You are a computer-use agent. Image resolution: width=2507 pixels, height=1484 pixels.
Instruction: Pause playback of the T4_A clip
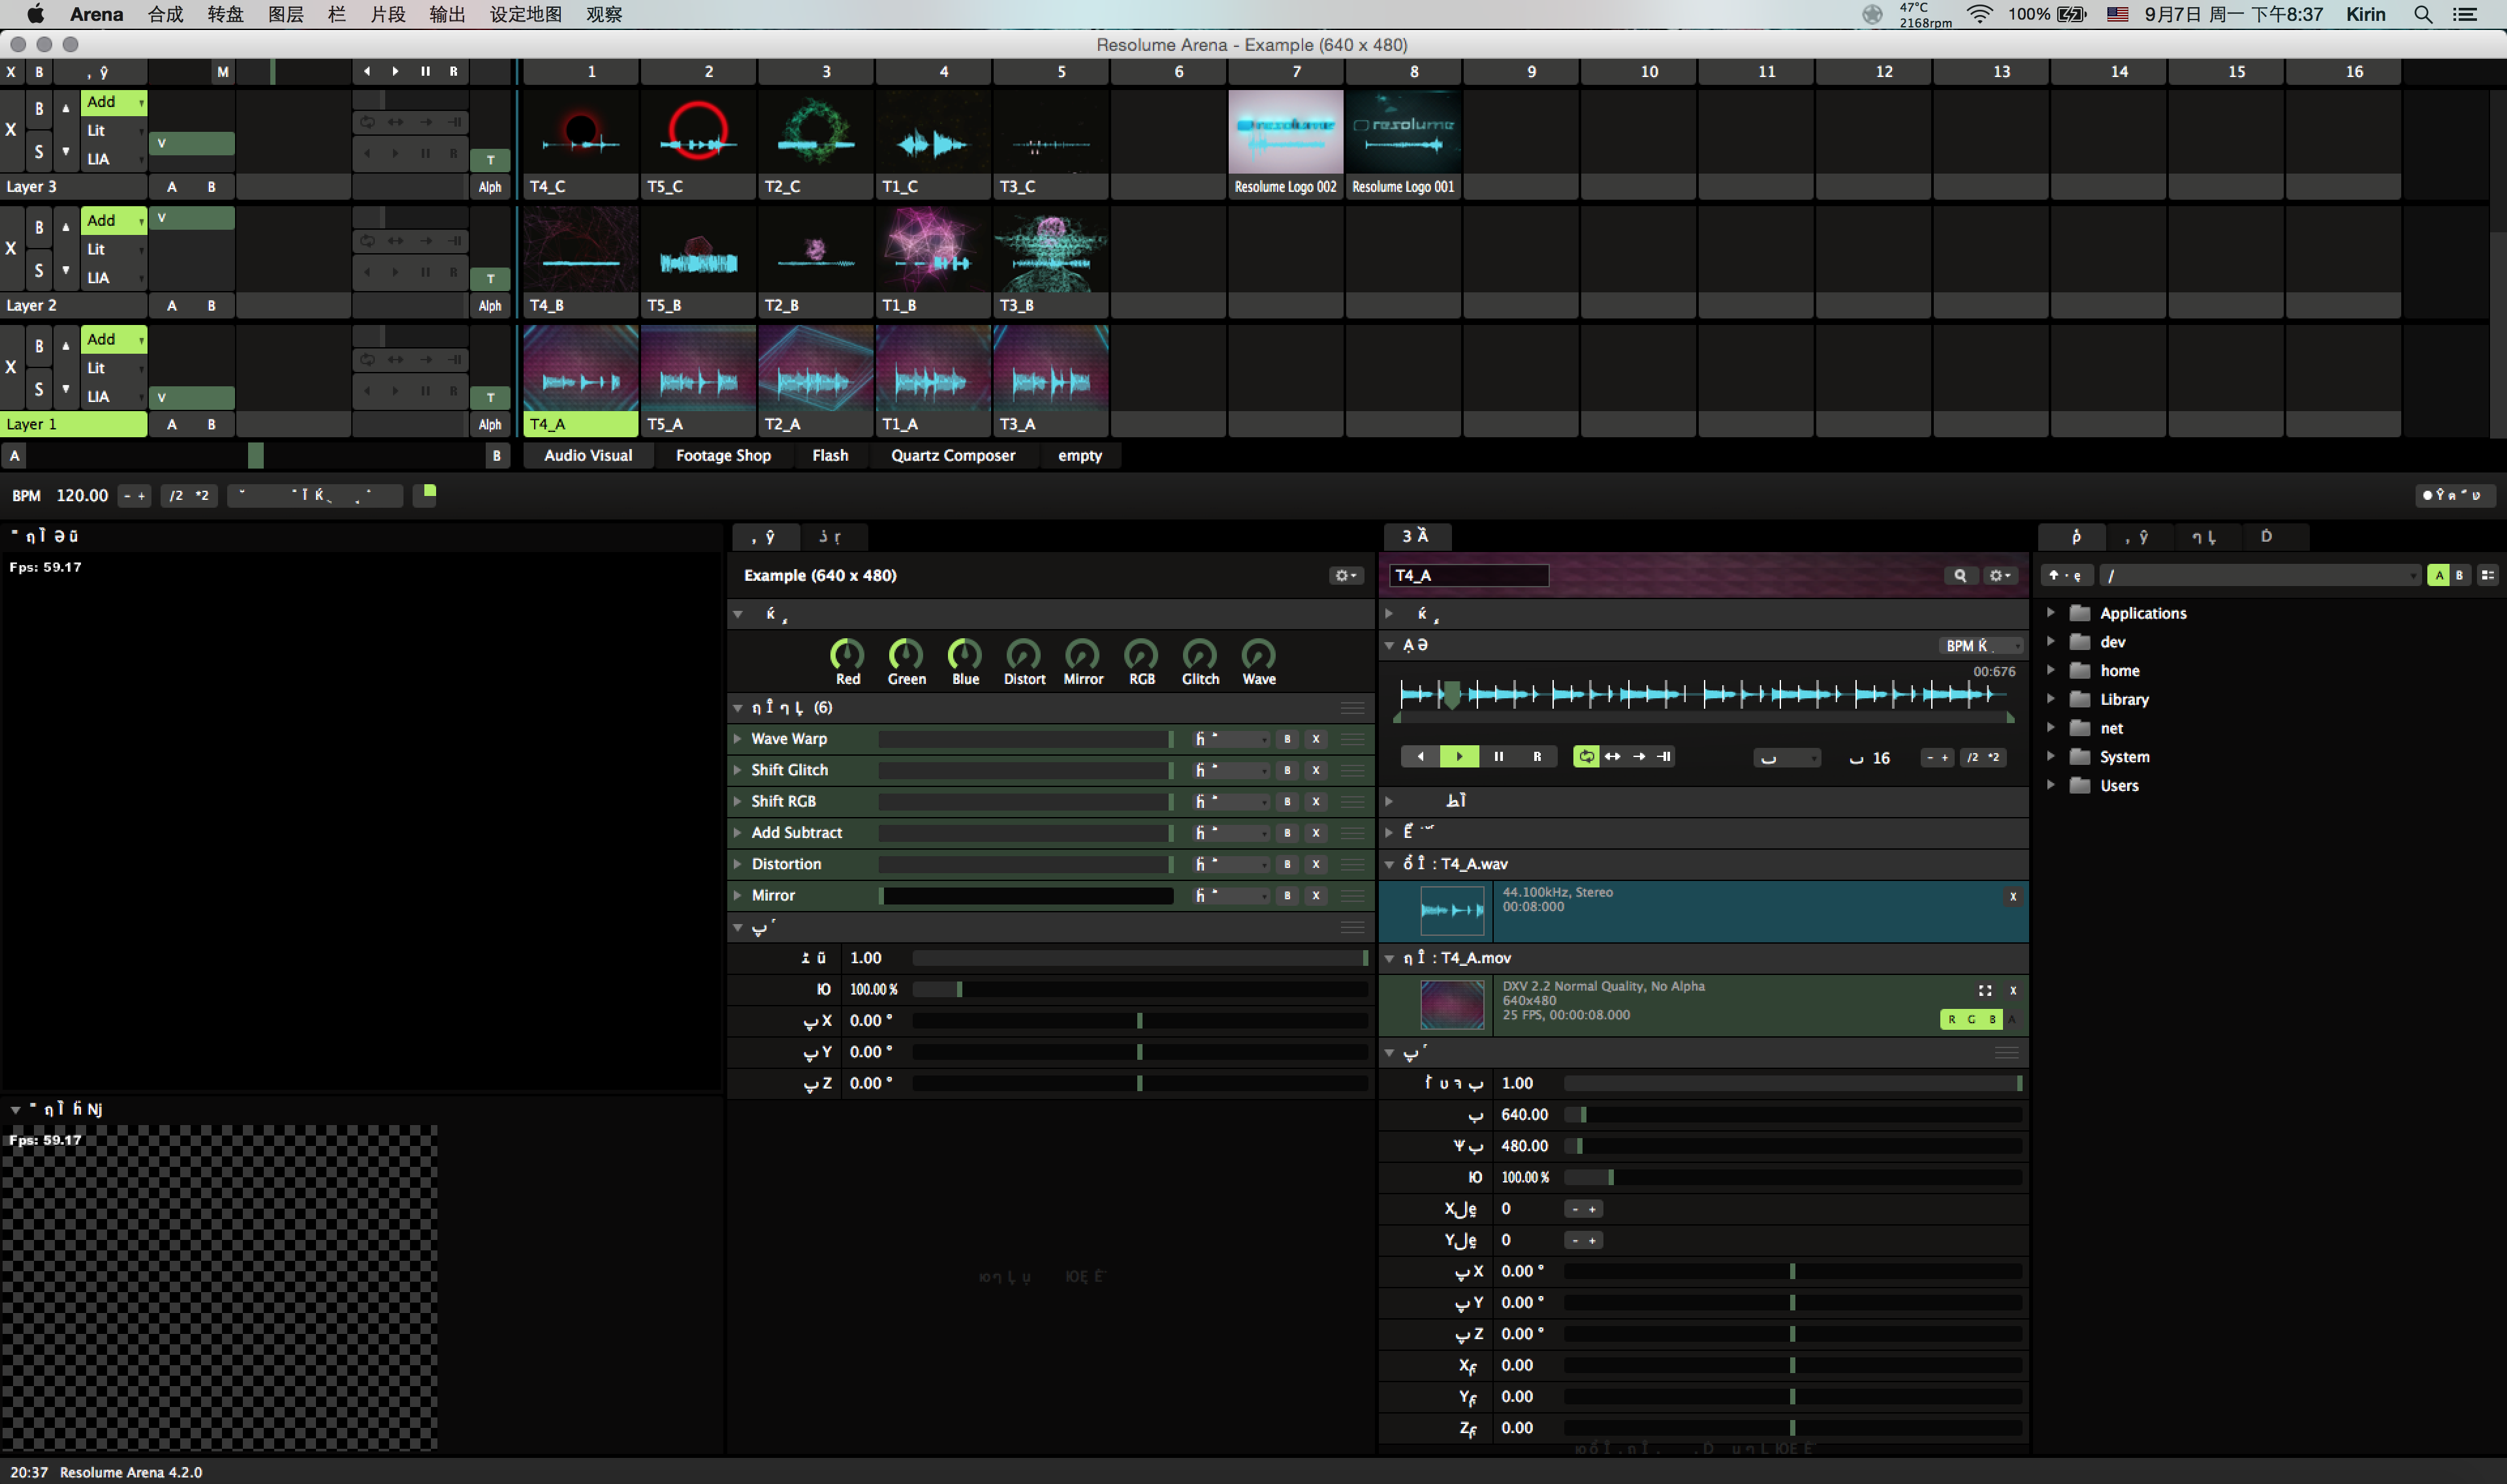(1498, 757)
